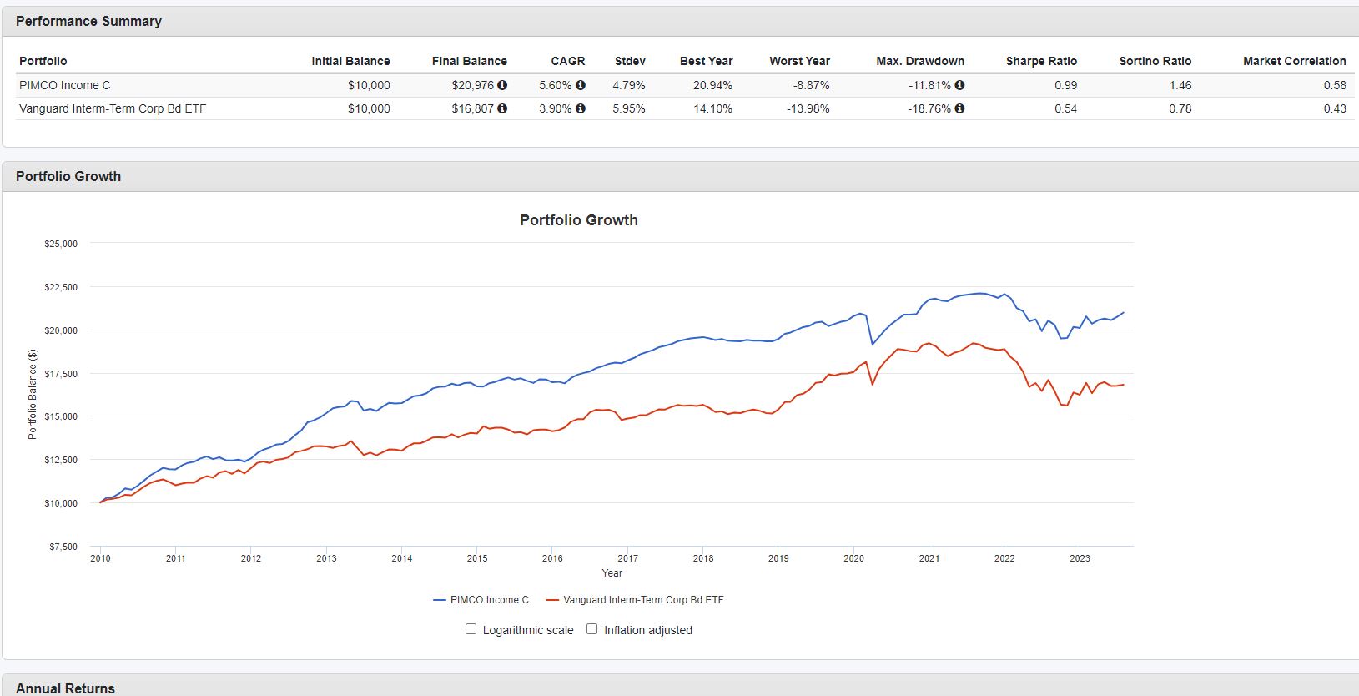Click info icon beside -11.81% max drawdown
1359x696 pixels.
[x=959, y=85]
